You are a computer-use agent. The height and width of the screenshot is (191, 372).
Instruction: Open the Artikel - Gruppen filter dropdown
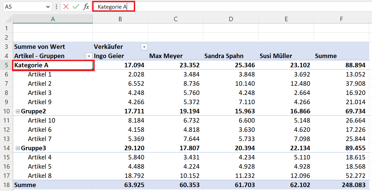[x=89, y=56]
